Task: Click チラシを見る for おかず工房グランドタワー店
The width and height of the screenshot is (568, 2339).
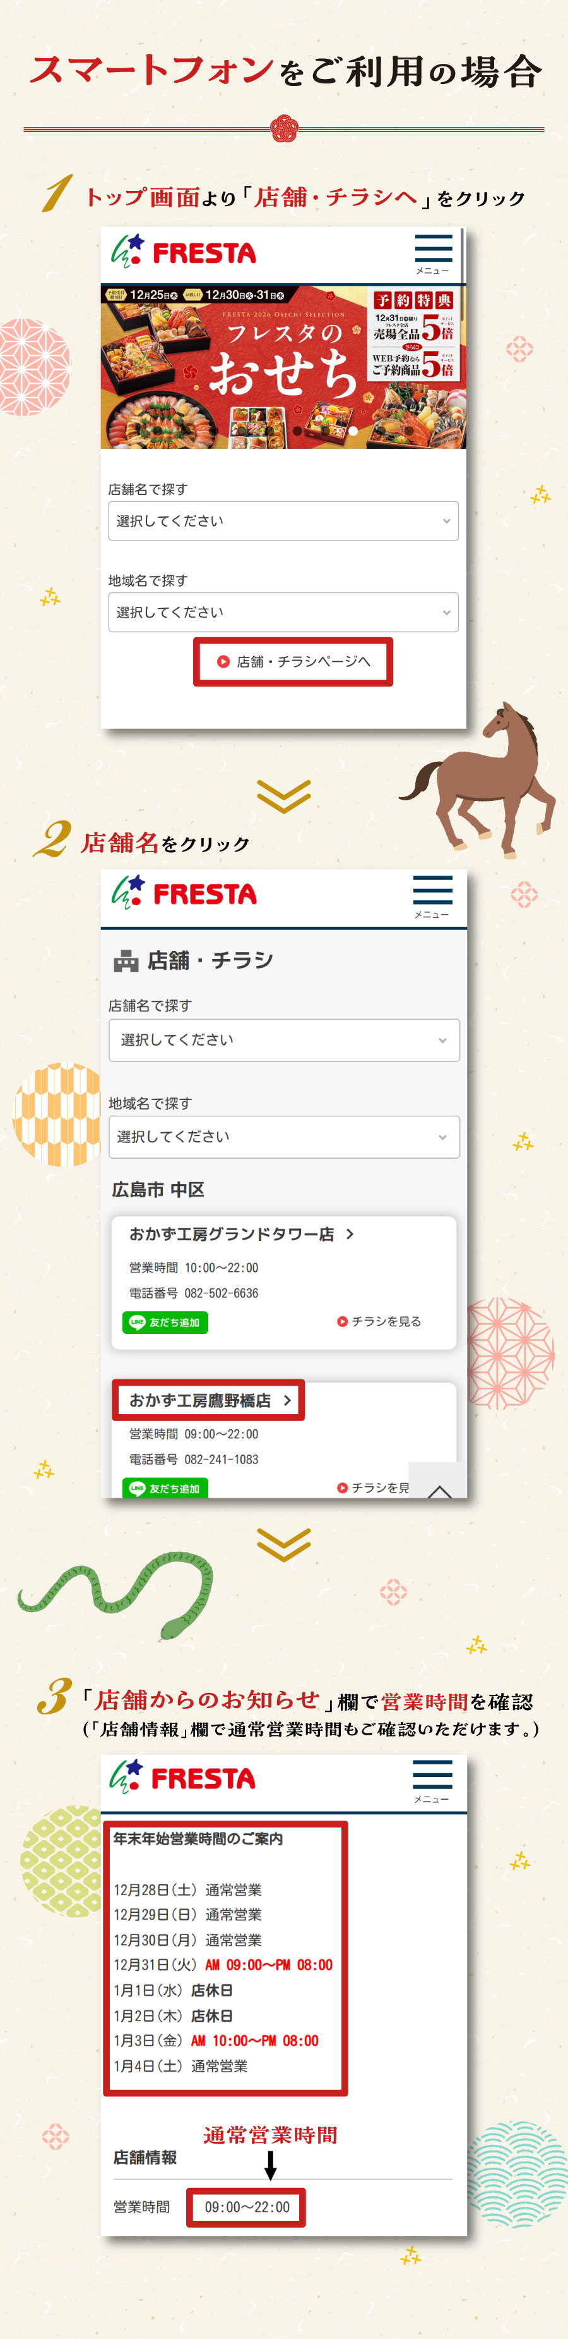Action: coord(379,1321)
